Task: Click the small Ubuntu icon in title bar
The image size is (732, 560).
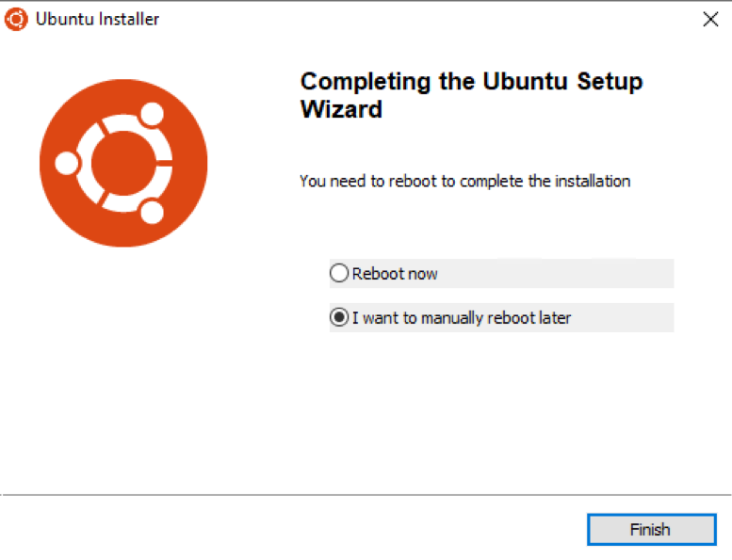Action: click(x=16, y=20)
